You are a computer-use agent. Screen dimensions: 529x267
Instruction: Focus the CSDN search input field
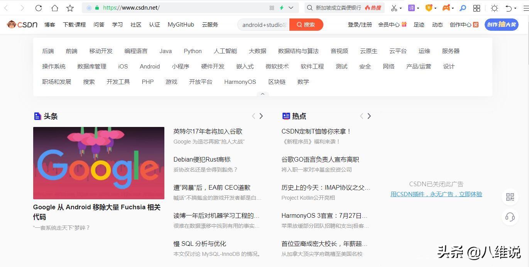(x=264, y=25)
